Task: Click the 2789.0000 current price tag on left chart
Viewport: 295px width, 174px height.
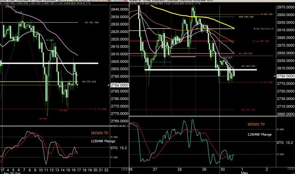Action: coord(120,85)
